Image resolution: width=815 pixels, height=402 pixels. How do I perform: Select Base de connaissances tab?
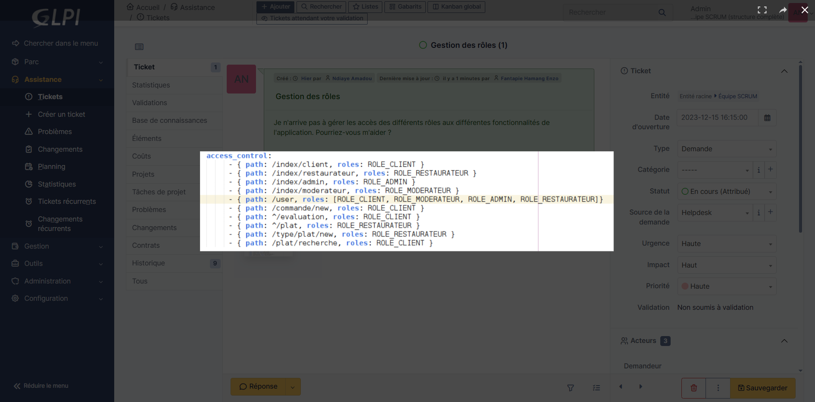pyautogui.click(x=174, y=121)
